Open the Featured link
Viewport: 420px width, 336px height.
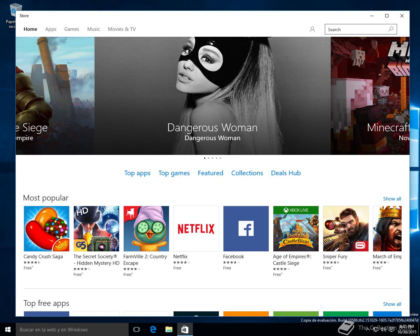tap(210, 173)
